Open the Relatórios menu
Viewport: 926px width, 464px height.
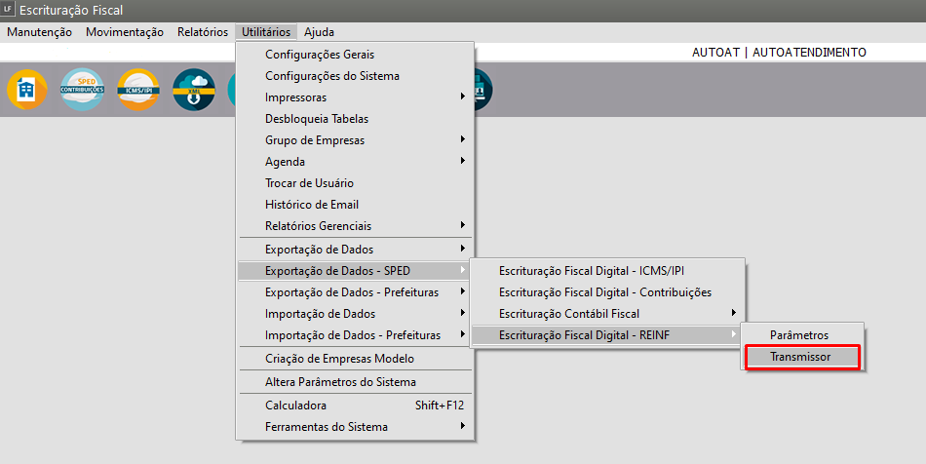click(203, 32)
